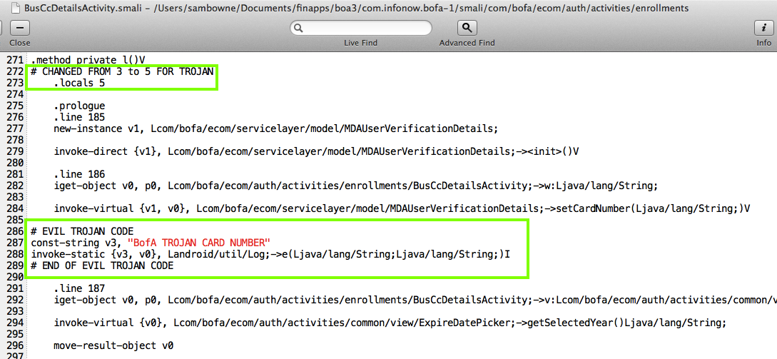Click the ".prologue" directive
This screenshot has height=359, width=777.
[x=79, y=106]
